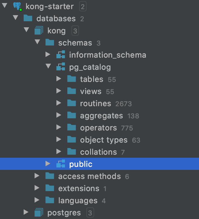Click the kong database stack icon

point(39,30)
